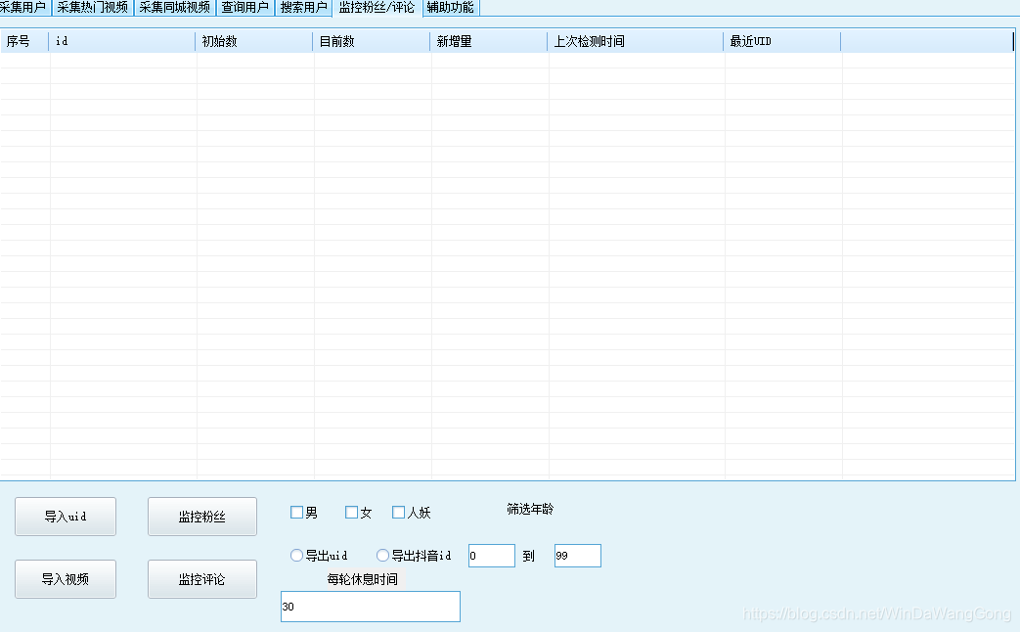This screenshot has height=632, width=1020.
Task: Focus the minimum age field showing 0
Action: pos(492,556)
